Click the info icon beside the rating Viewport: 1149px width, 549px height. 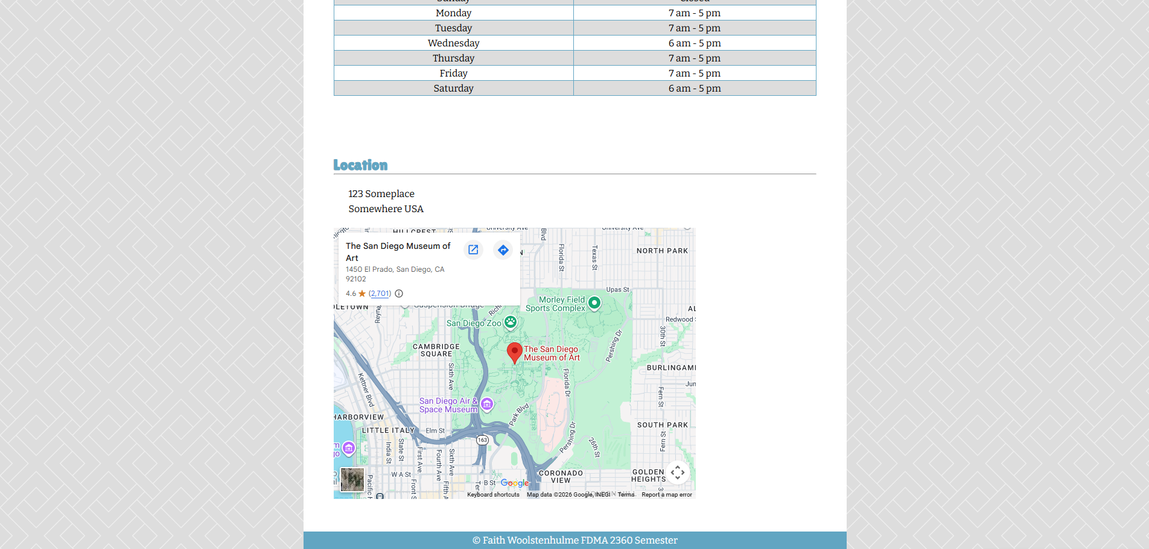point(399,293)
